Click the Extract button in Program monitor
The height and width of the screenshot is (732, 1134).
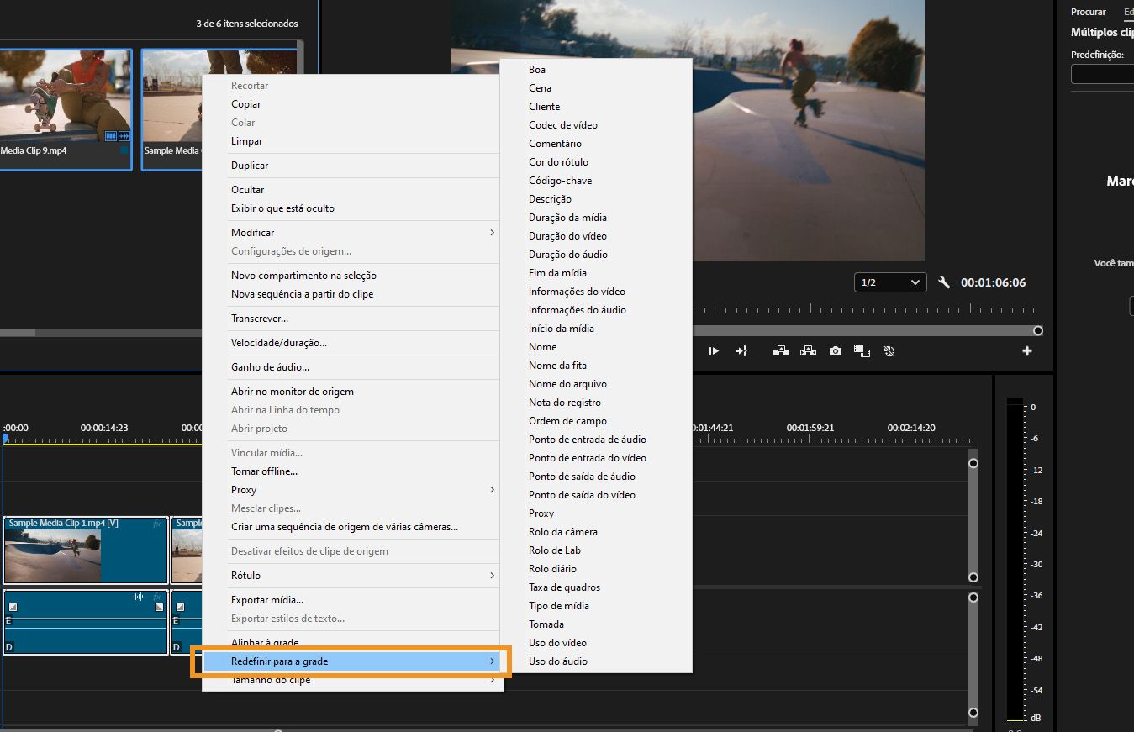coord(808,351)
